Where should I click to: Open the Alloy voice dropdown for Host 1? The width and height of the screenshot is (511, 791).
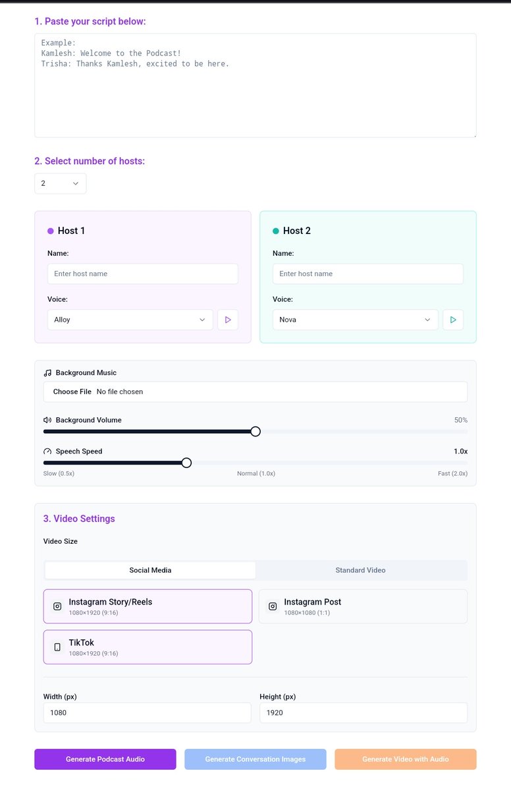(x=130, y=320)
